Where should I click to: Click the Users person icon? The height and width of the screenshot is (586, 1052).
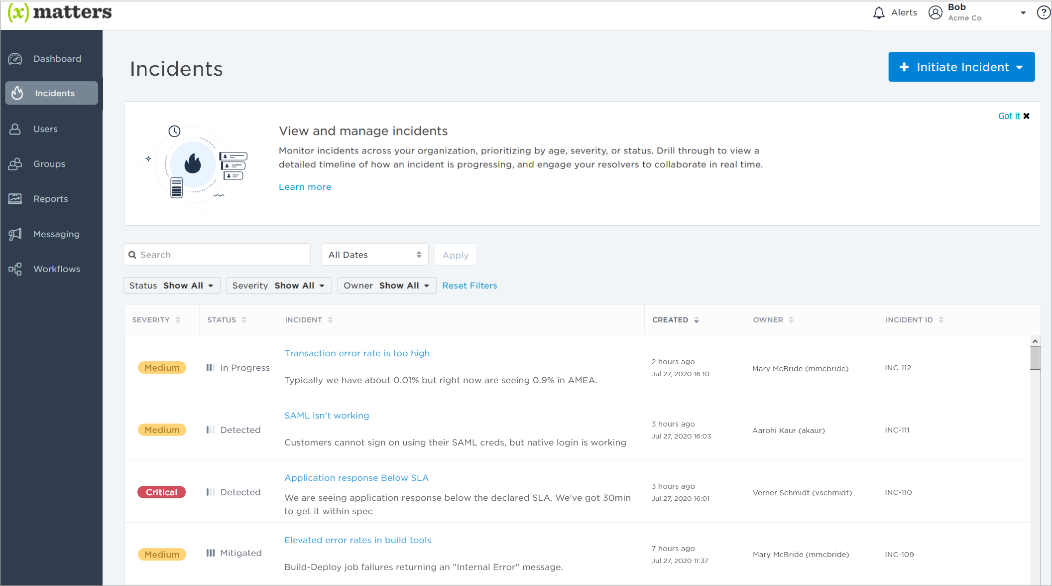pyautogui.click(x=15, y=129)
